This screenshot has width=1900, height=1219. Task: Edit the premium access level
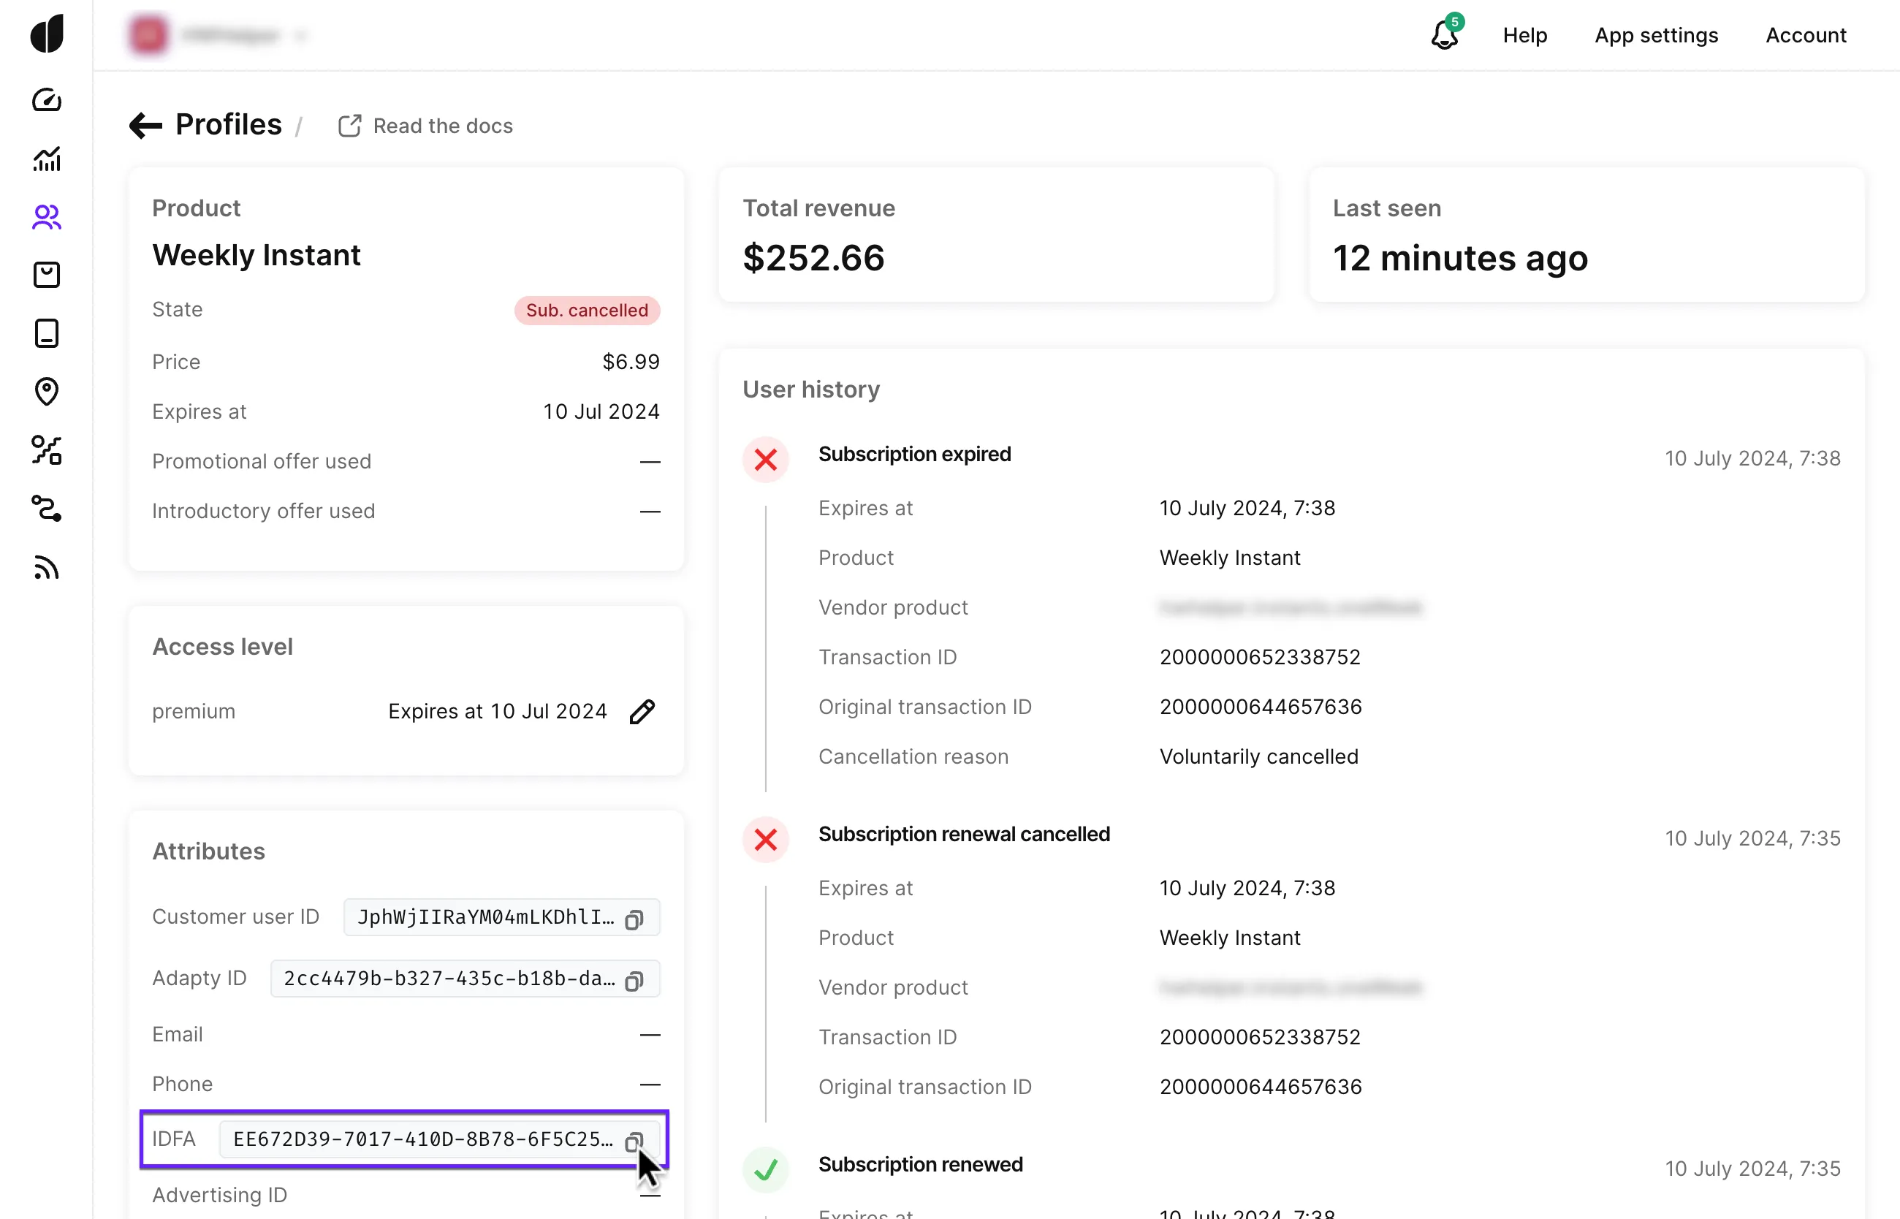tap(642, 712)
